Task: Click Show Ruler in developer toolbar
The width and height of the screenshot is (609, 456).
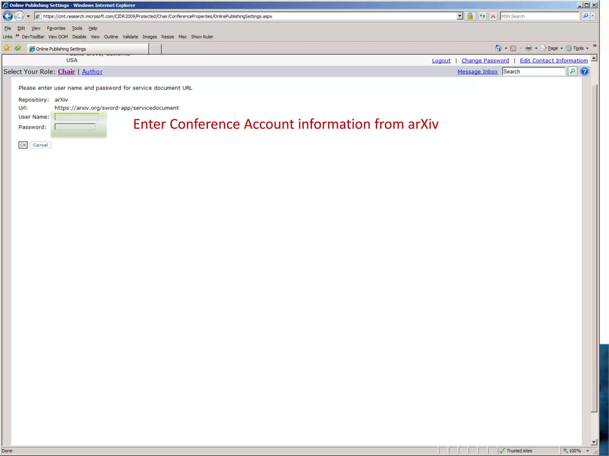Action: 202,37
